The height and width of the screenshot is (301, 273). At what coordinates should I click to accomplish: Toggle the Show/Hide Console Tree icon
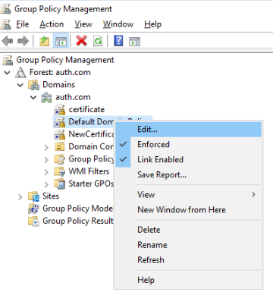tap(61, 41)
